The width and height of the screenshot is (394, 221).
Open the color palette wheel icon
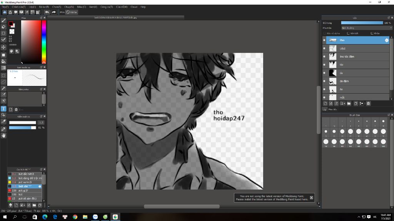click(12, 51)
